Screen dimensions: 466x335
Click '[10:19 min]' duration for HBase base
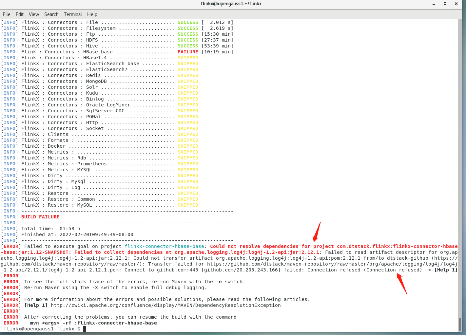(x=217, y=52)
